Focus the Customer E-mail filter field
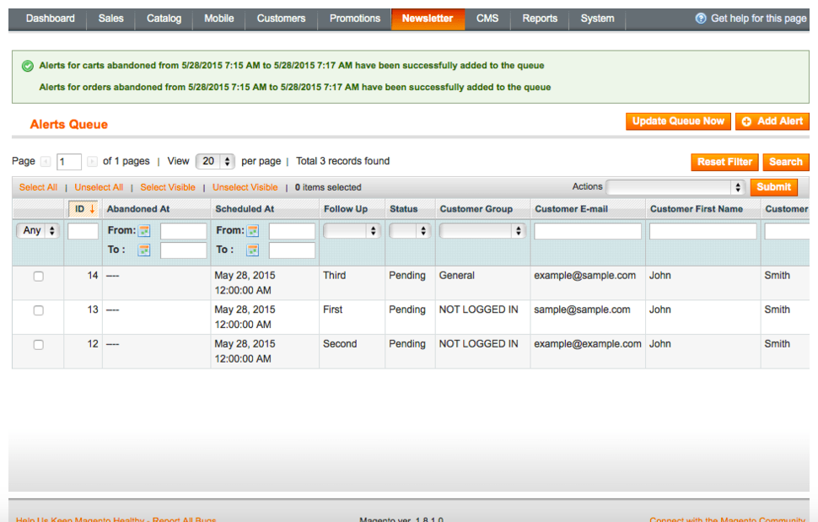 tap(588, 231)
